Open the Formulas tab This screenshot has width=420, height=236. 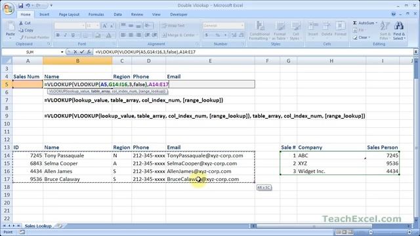pyautogui.click(x=96, y=14)
